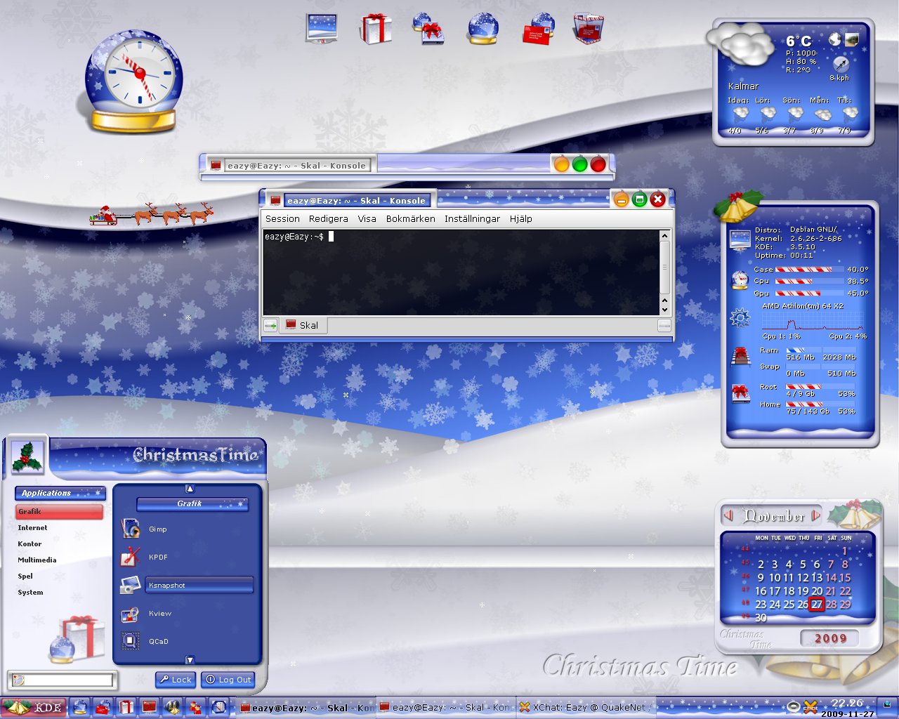Viewport: 899px width, 719px height.
Task: Open the red envelope desktop icon
Action: click(539, 29)
